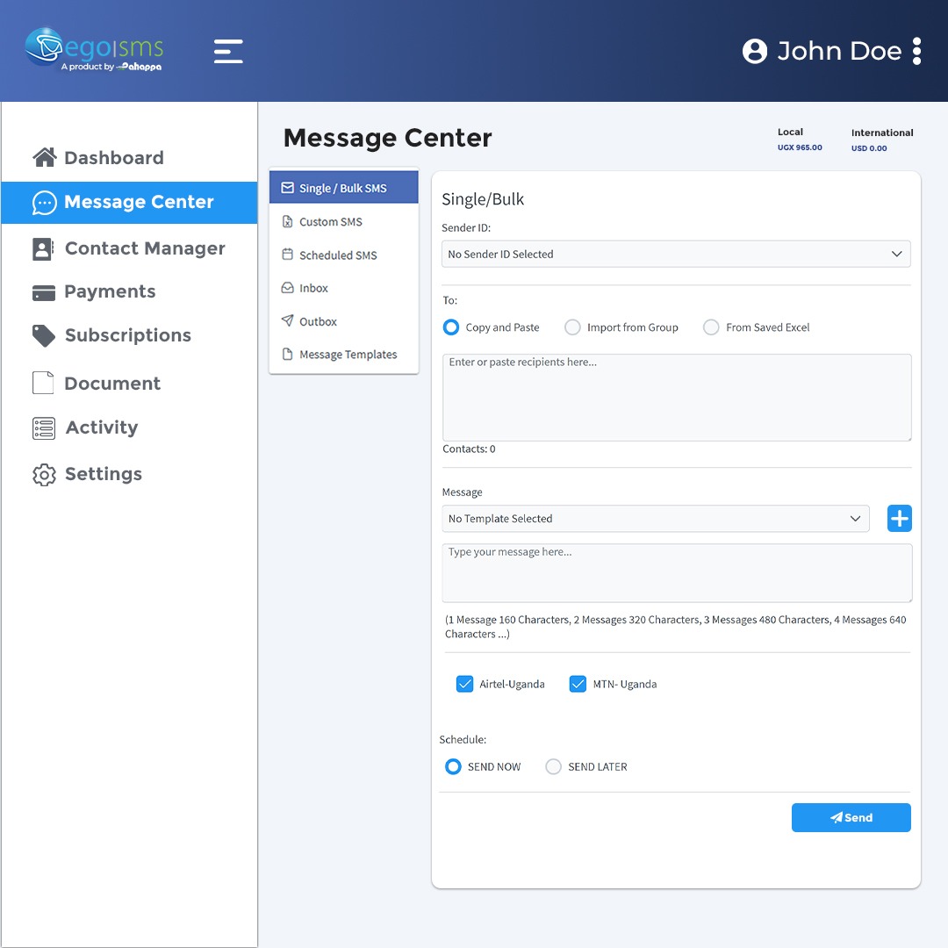
Task: Click the Document page icon
Action: tap(43, 383)
